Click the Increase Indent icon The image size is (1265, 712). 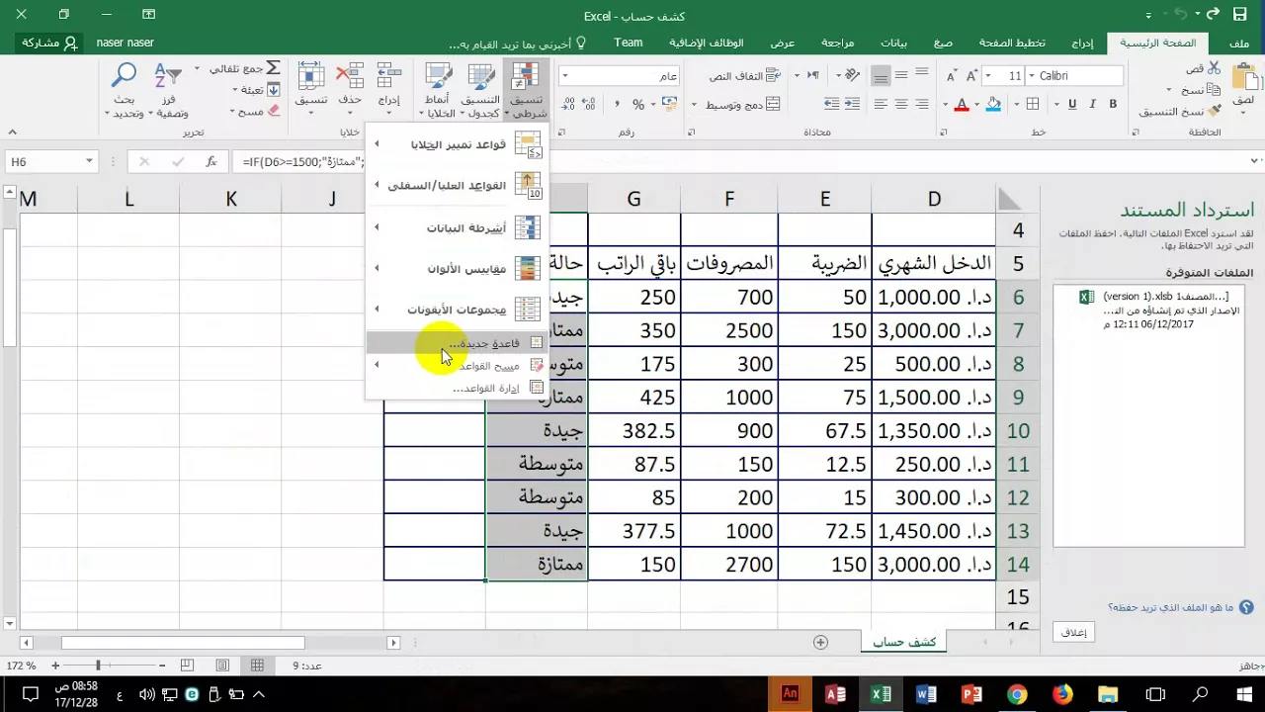coord(831,104)
